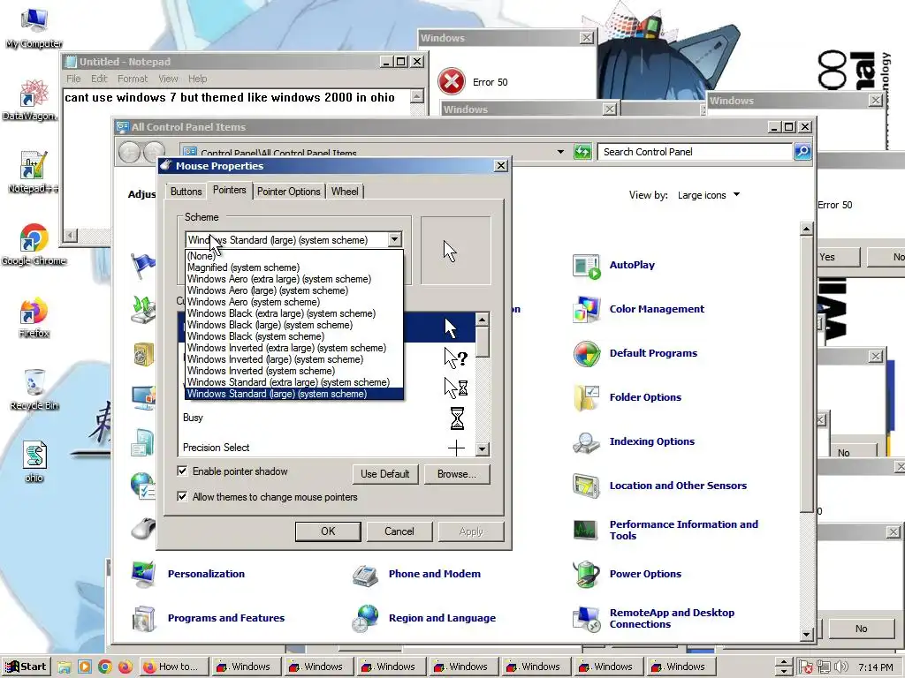905x678 pixels.
Task: Toggle Allow themes to change mouse pointers
Action: point(182,496)
